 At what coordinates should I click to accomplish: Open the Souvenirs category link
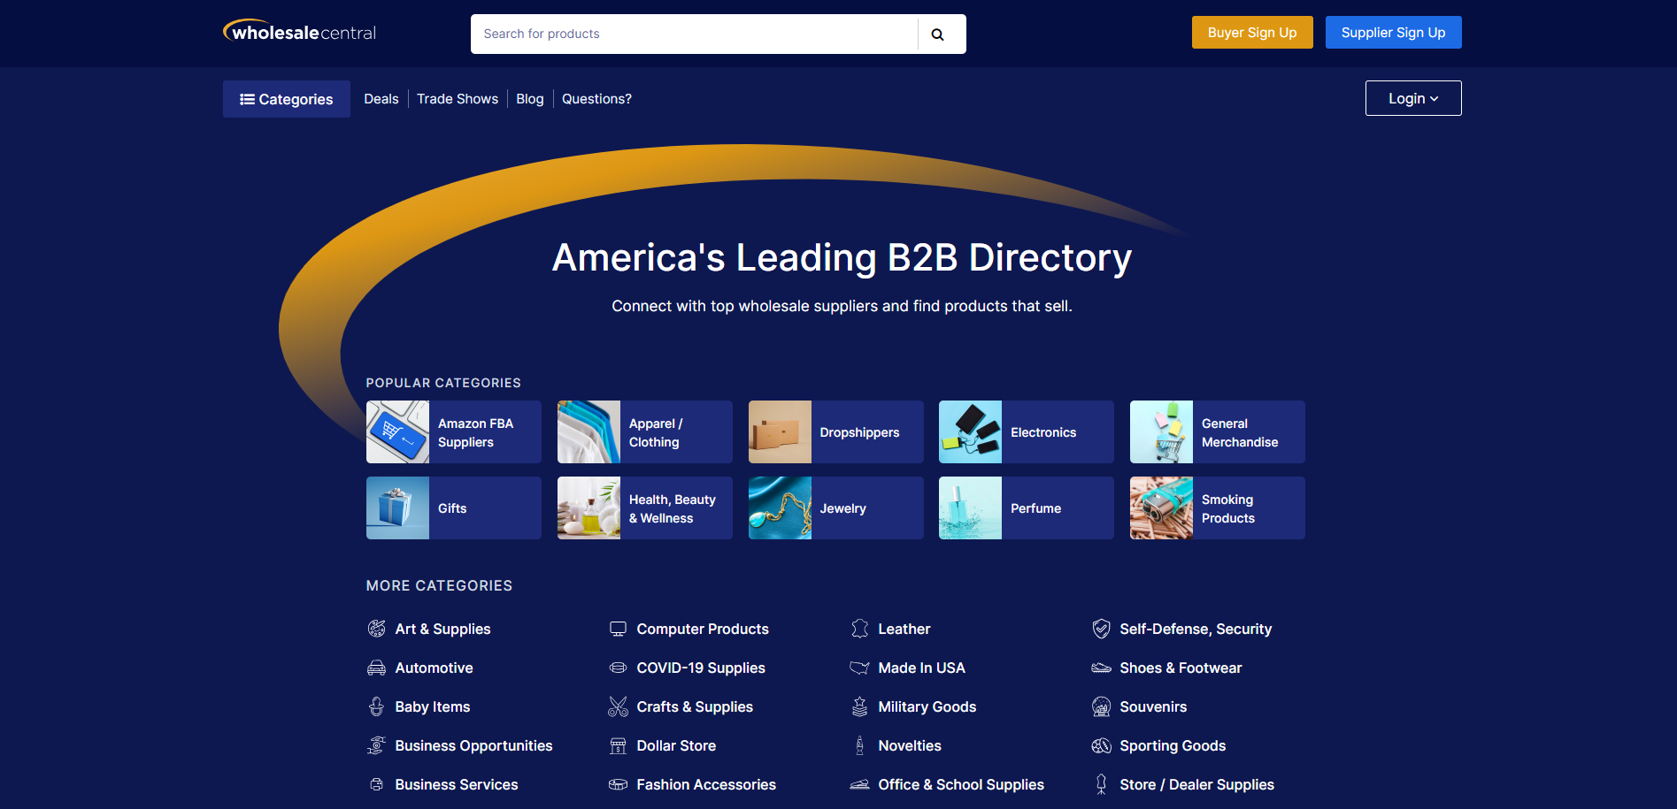click(1153, 706)
